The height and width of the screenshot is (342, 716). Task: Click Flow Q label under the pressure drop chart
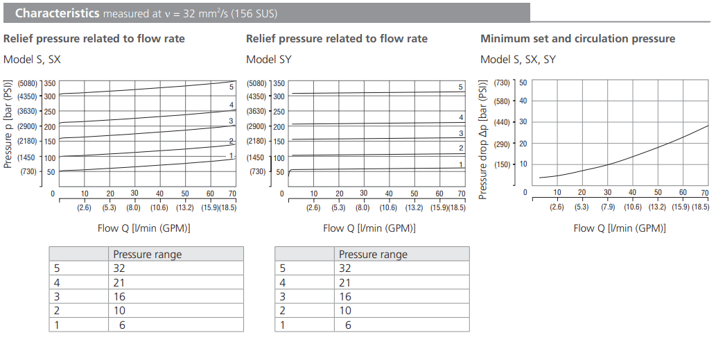(x=620, y=228)
